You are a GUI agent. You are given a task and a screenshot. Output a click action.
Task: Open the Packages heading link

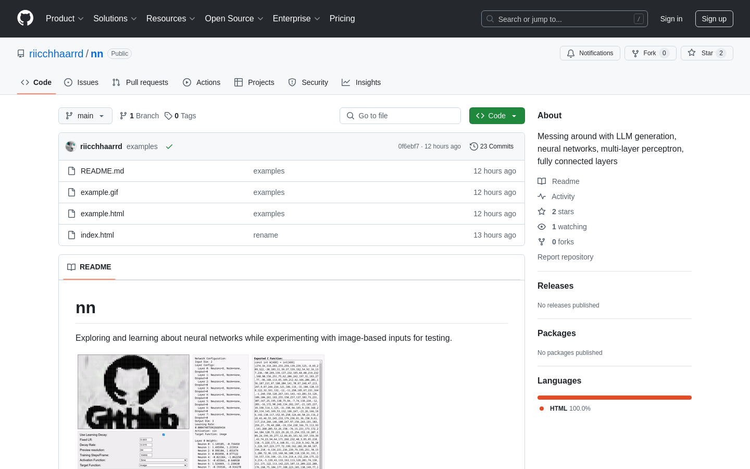point(556,333)
